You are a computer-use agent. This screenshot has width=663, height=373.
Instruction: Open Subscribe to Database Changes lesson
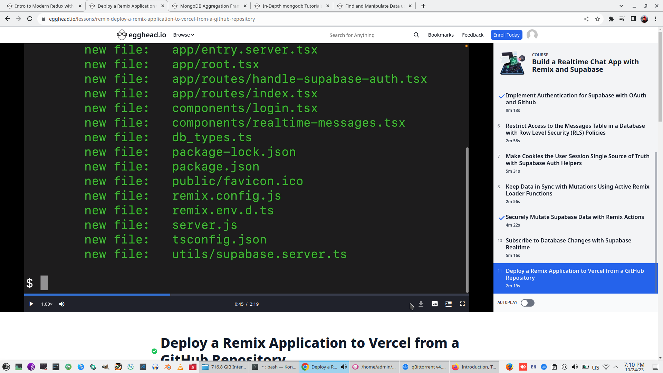click(x=568, y=244)
